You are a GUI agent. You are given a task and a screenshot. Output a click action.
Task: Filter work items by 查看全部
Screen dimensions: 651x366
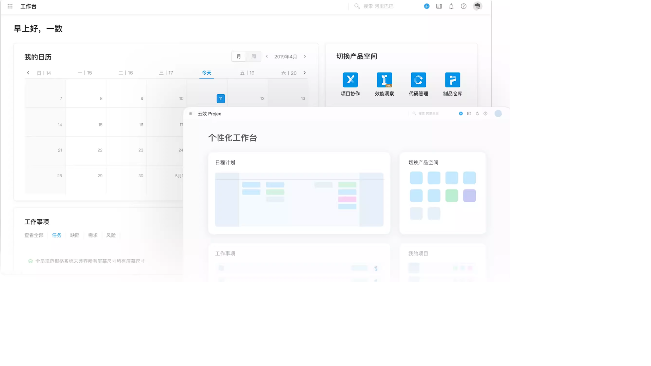pos(34,236)
